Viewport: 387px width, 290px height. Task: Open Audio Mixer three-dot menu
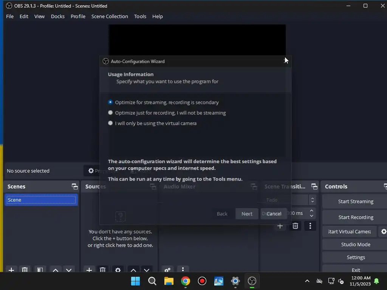coord(183,269)
